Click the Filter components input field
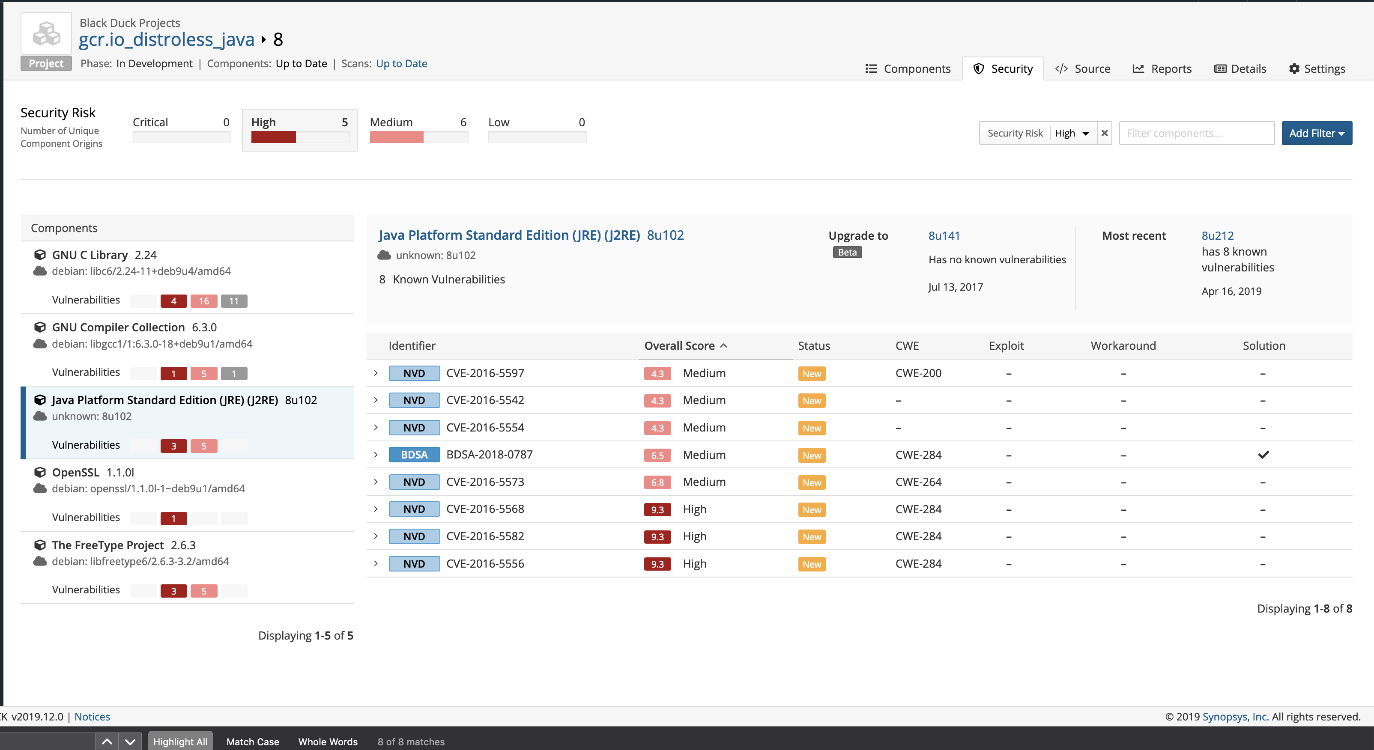 [x=1196, y=133]
